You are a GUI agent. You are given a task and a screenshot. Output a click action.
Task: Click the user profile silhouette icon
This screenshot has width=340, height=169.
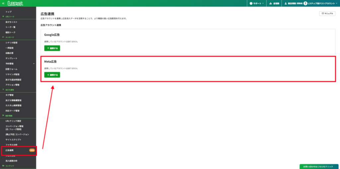coord(286,3)
